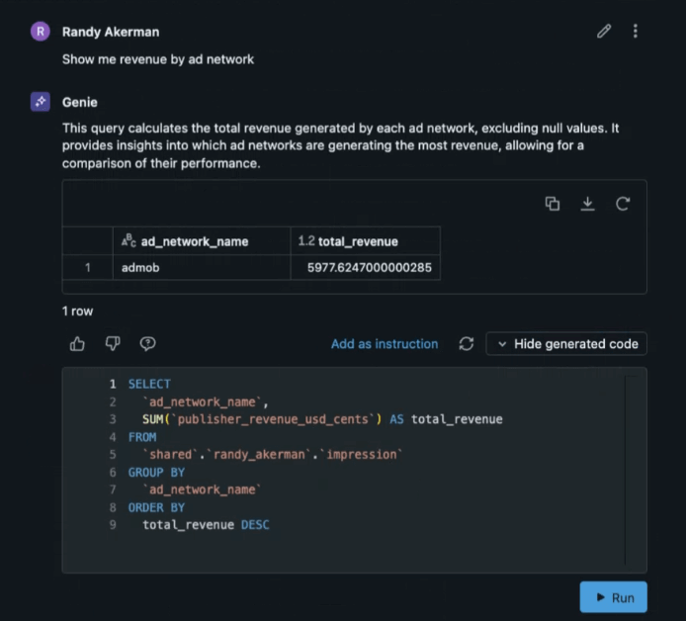Click Randy Akerman's user avatar
686x621 pixels.
tap(40, 32)
